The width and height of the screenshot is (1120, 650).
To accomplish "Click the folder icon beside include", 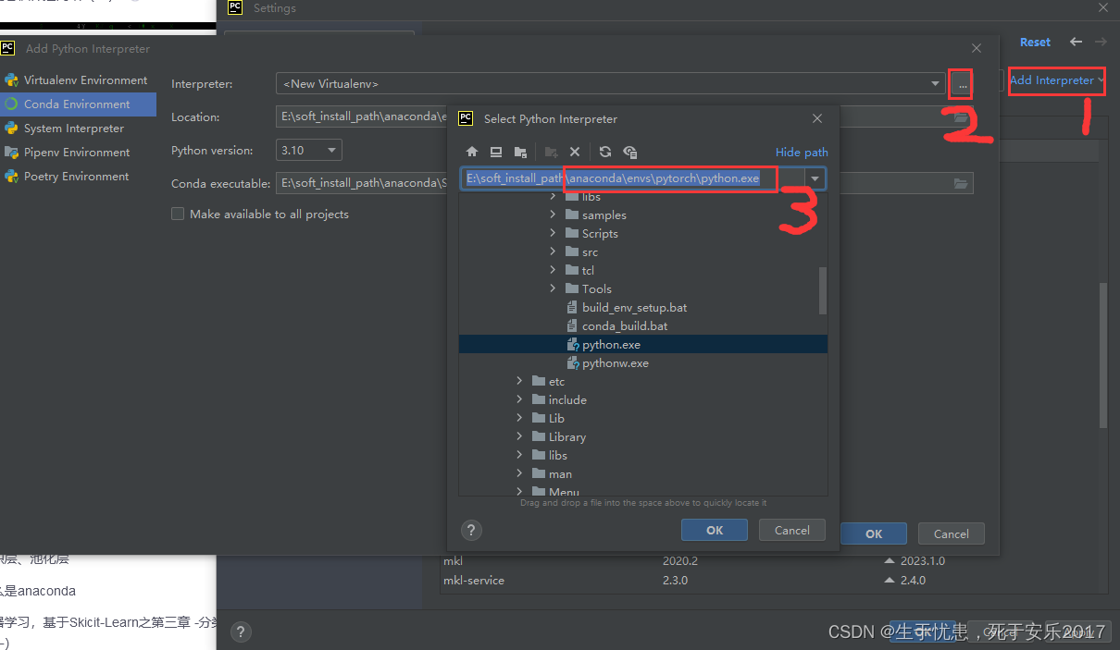I will (539, 399).
